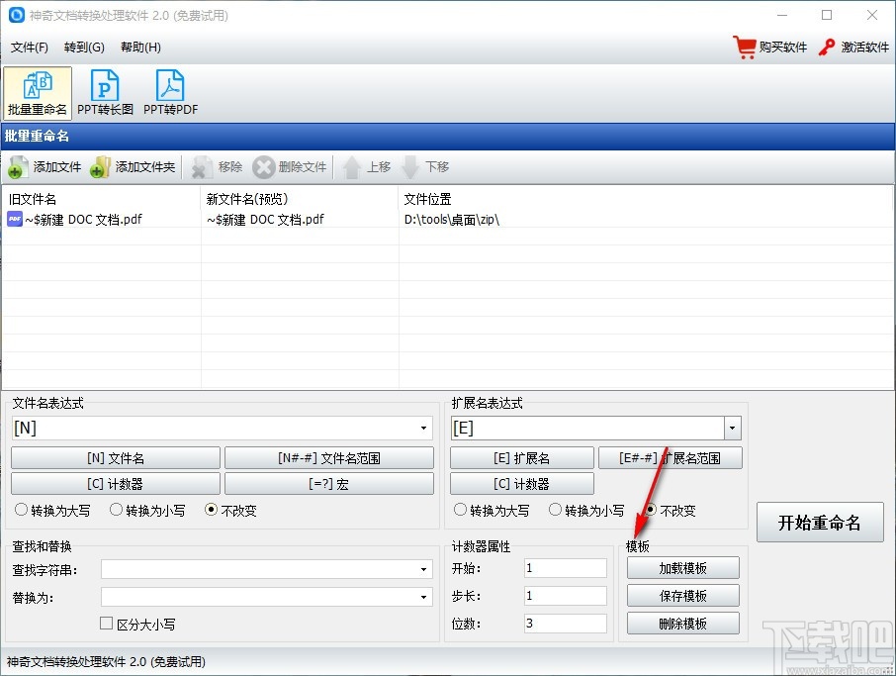Click the 添加文件夹 add folder icon
This screenshot has height=676, width=896.
click(101, 167)
